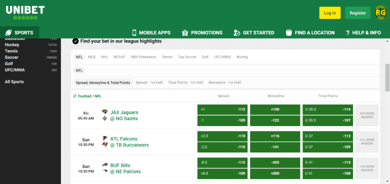Click the Find a Location building icon
This screenshot has width=390, height=184.
[288, 32]
